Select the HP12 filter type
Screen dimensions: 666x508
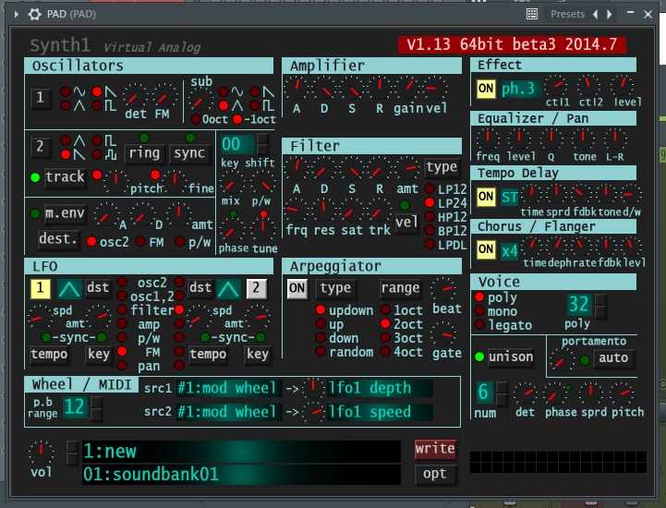[x=430, y=217]
